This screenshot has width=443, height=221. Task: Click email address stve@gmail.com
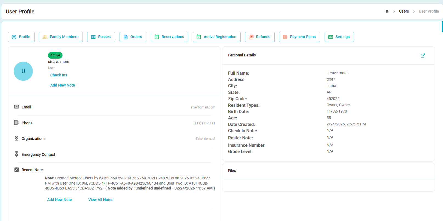pos(203,107)
